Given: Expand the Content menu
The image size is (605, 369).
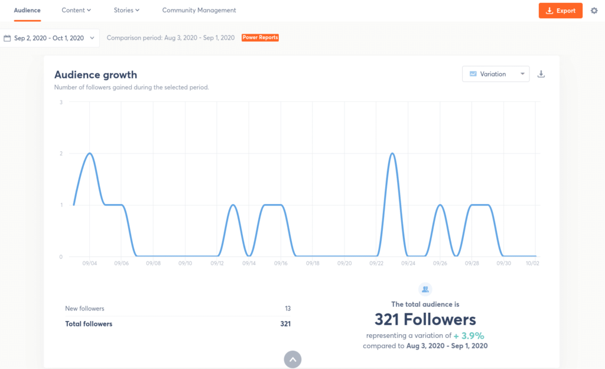Looking at the screenshot, I should tap(76, 10).
